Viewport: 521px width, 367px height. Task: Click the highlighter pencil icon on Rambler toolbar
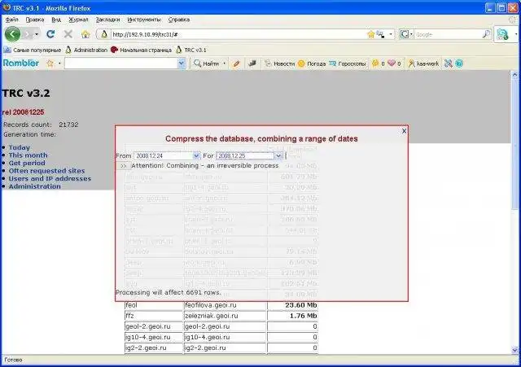coord(236,63)
